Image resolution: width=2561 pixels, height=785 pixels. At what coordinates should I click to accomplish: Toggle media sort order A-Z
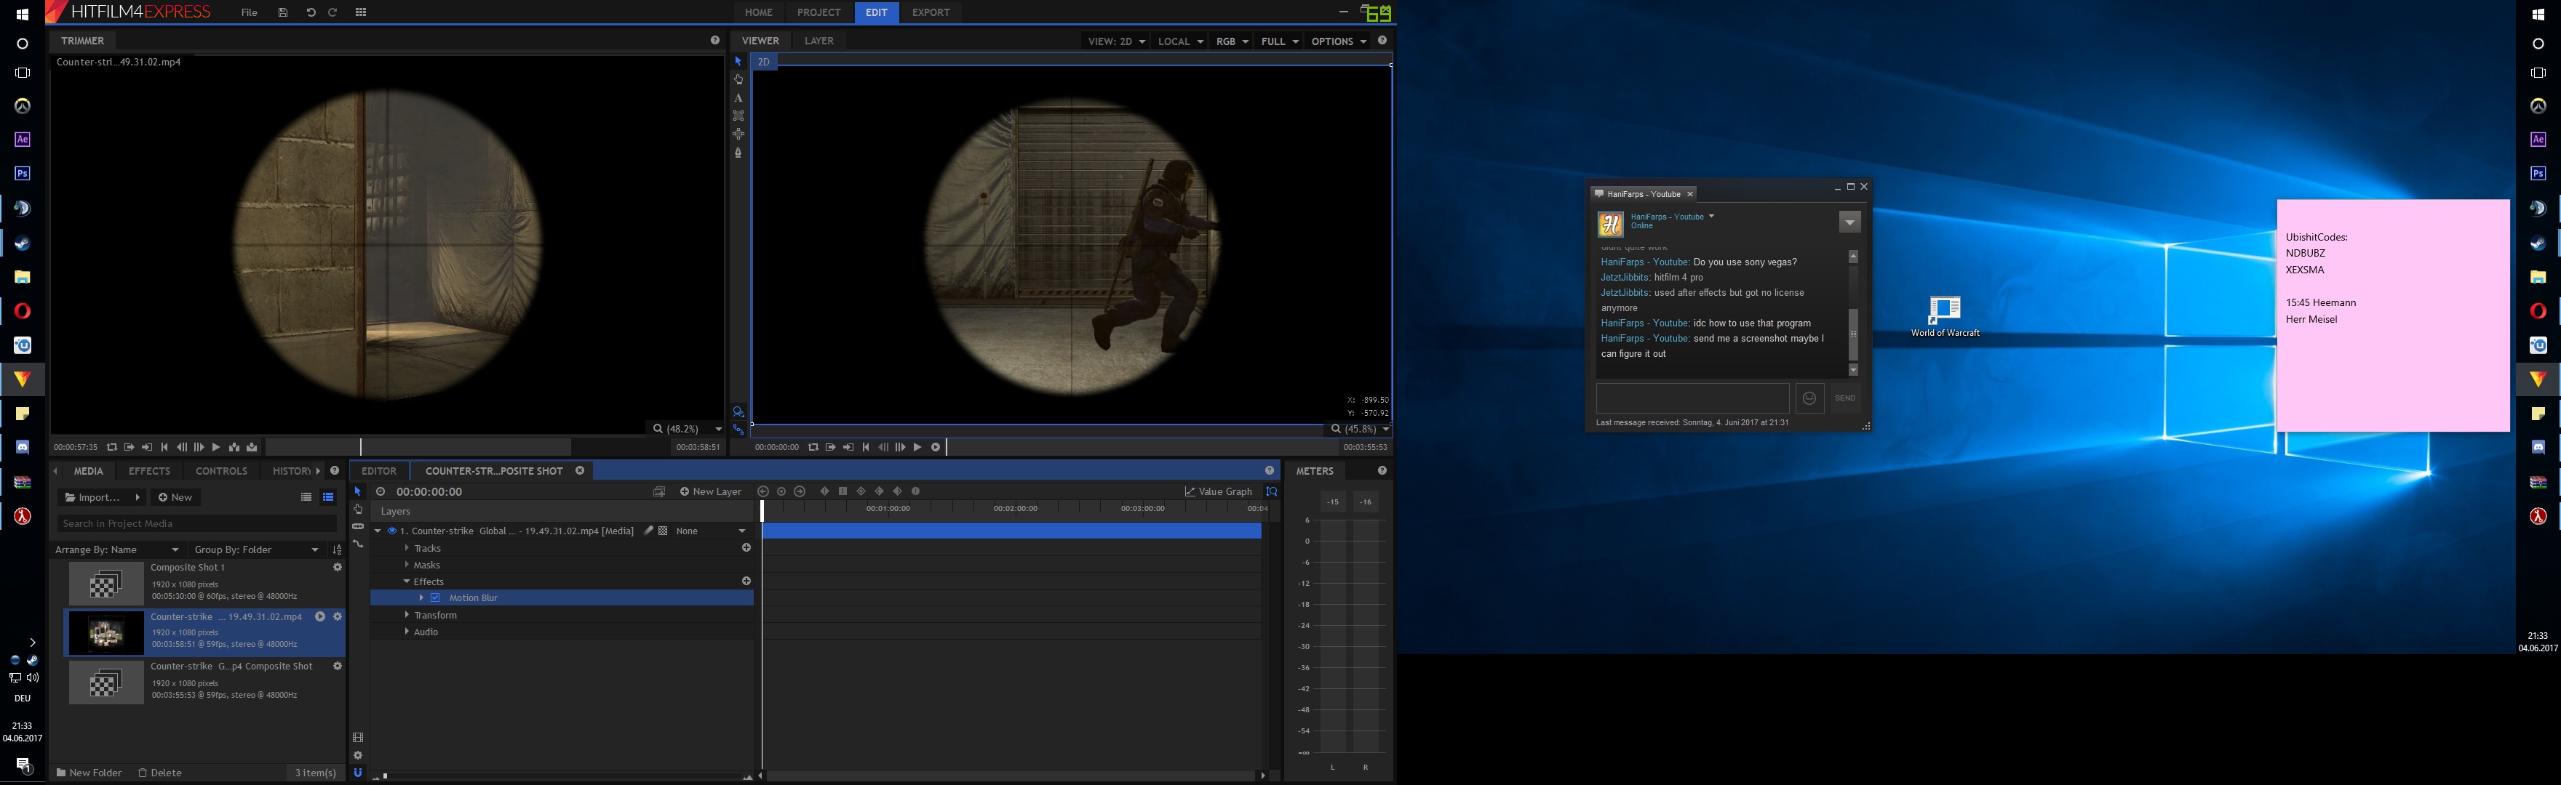click(x=337, y=549)
